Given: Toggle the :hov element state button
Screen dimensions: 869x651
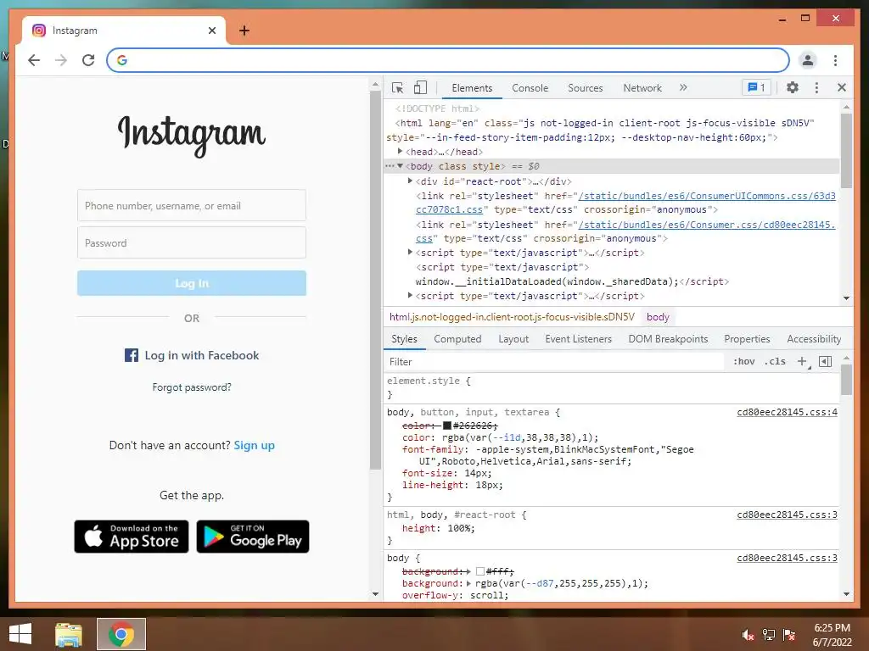Looking at the screenshot, I should pyautogui.click(x=743, y=361).
